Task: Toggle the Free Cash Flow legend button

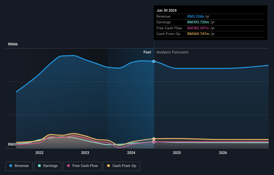Action: click(82, 166)
